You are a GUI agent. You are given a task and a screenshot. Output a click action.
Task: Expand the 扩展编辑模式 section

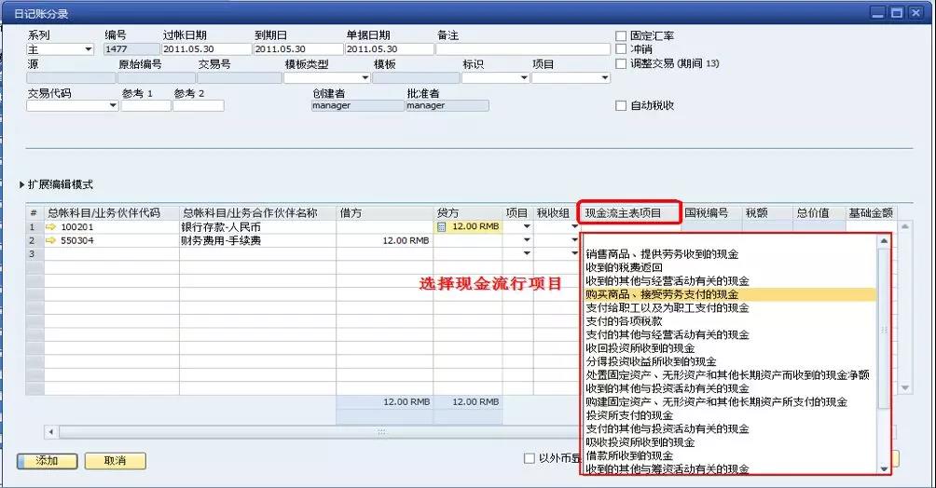tap(23, 184)
